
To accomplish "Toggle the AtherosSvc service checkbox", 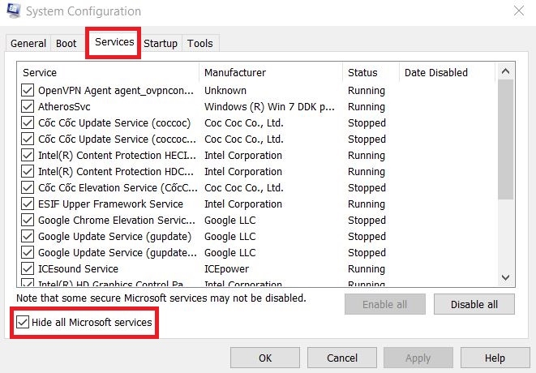I will (x=28, y=107).
